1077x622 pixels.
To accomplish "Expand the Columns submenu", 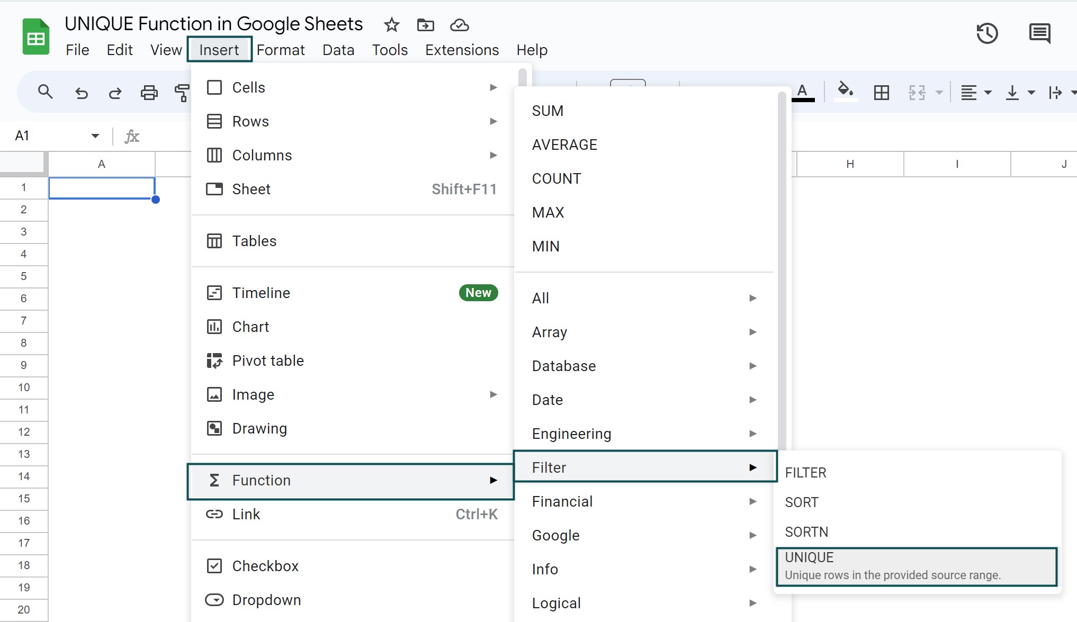I will 353,155.
